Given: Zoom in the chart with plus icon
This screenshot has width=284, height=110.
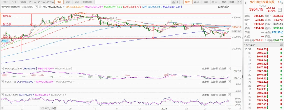Looking at the screenshot, I should 177,2.
